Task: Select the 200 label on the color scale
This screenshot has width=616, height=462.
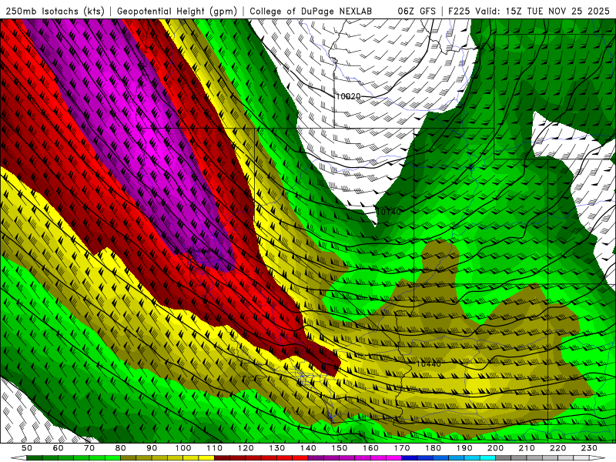Action: [x=495, y=448]
